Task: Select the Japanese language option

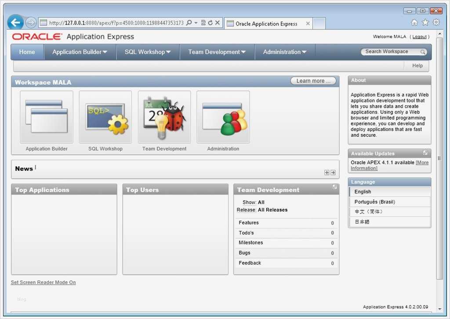Action: click(x=390, y=222)
